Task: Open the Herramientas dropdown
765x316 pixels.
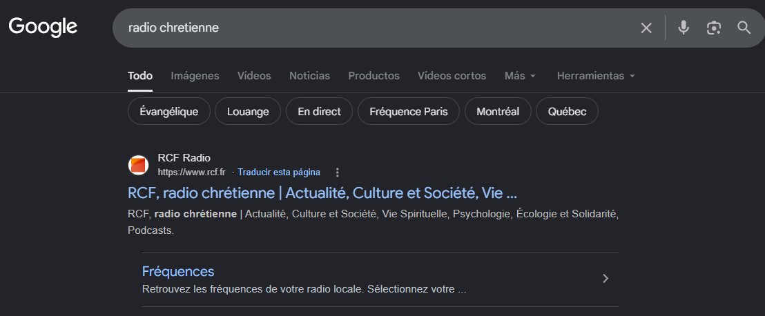Action: coord(597,76)
